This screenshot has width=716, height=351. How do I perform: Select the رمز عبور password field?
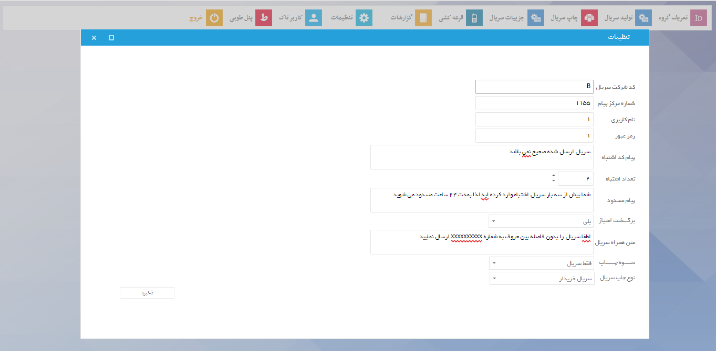point(534,136)
